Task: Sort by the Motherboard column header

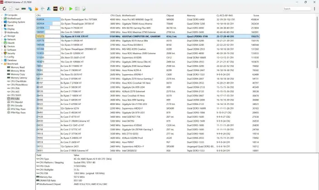Action: pyautogui.click(x=129, y=15)
